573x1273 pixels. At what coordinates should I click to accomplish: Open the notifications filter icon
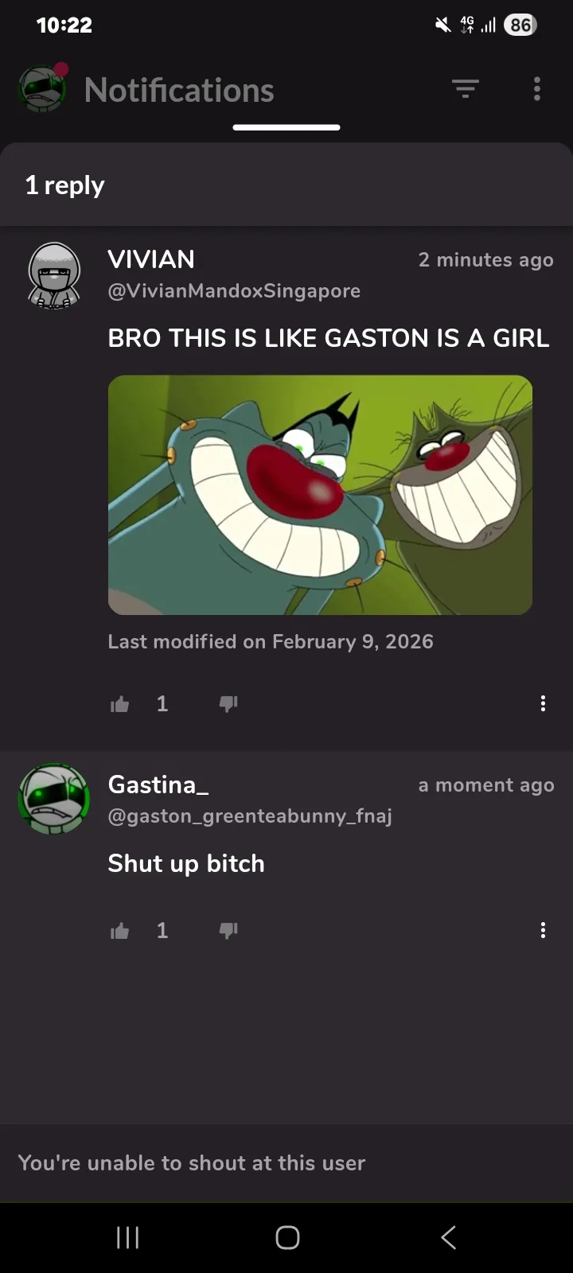[466, 89]
